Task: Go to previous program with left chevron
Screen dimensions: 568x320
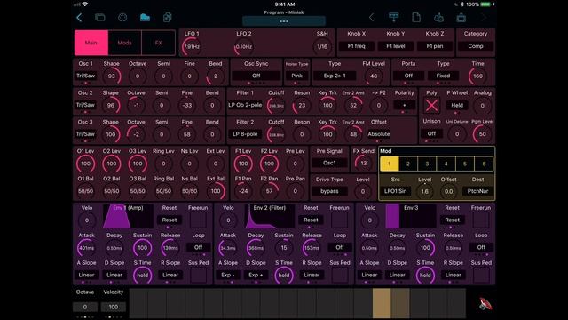Action: pyautogui.click(x=371, y=18)
